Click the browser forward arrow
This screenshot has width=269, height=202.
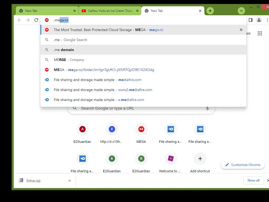28,20
